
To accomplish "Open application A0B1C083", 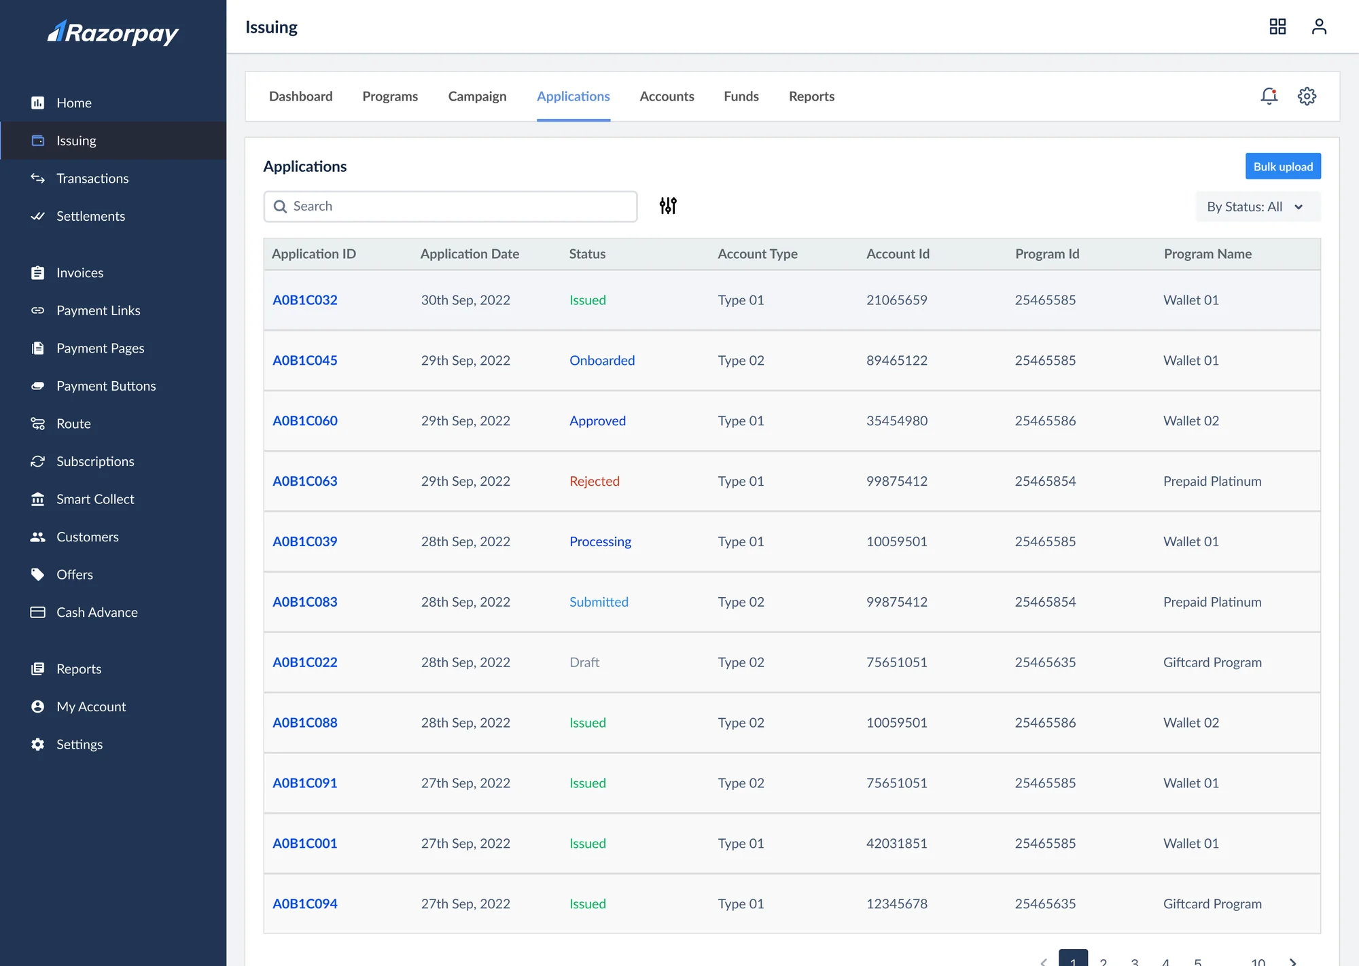I will coord(304,602).
